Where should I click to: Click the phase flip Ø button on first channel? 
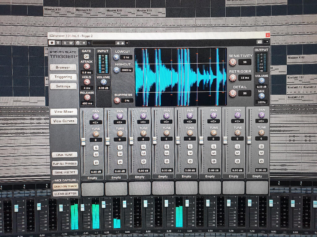tap(96, 162)
